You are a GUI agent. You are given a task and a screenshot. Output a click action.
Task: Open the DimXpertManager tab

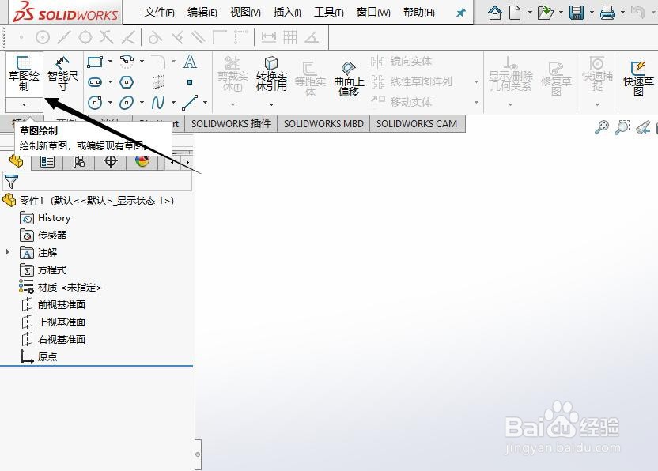[x=111, y=161]
